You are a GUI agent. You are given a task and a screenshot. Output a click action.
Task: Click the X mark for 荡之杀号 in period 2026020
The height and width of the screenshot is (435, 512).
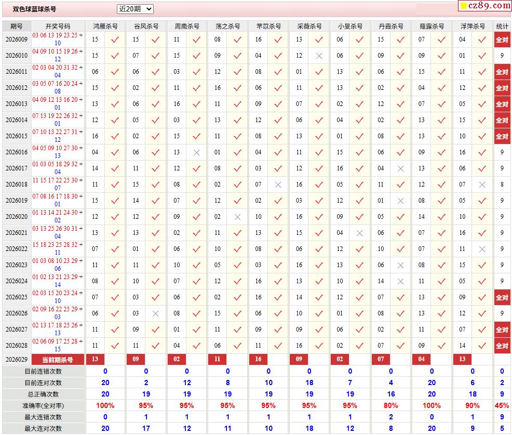coord(237,217)
